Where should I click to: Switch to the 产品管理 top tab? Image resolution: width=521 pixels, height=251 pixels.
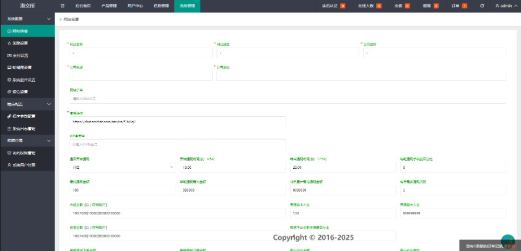point(109,6)
